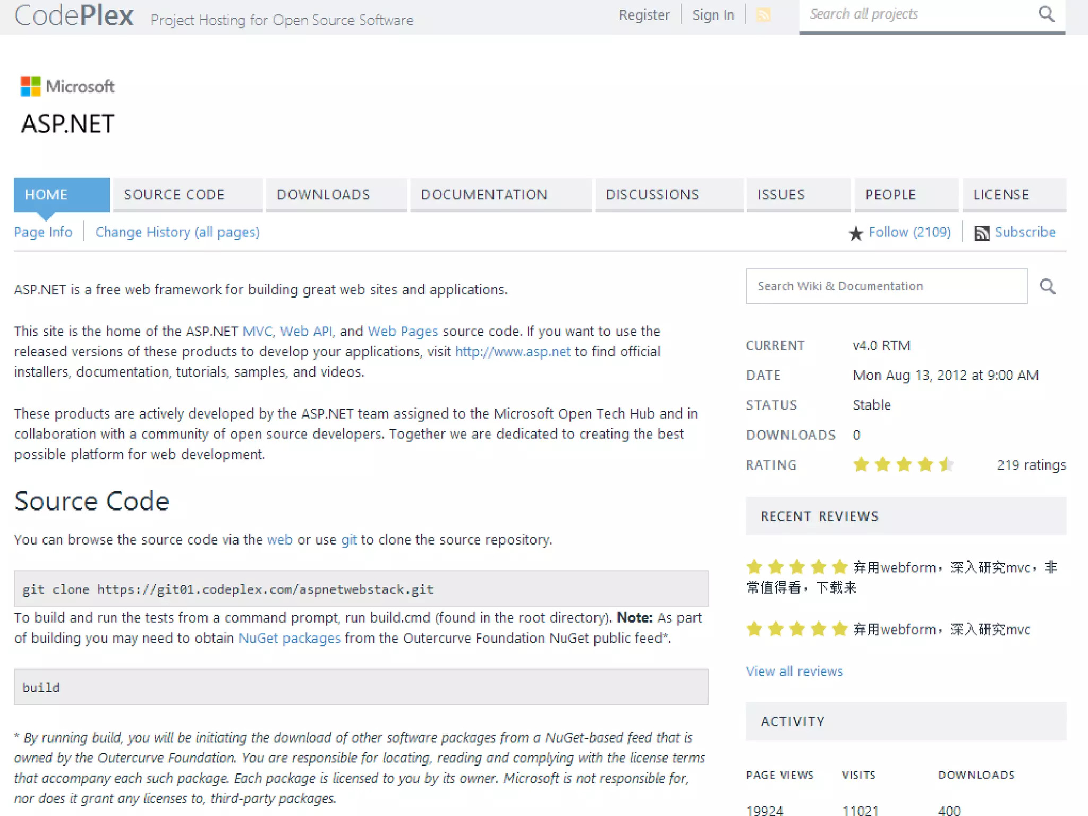
Task: Click the CodePlex logo
Action: (74, 15)
